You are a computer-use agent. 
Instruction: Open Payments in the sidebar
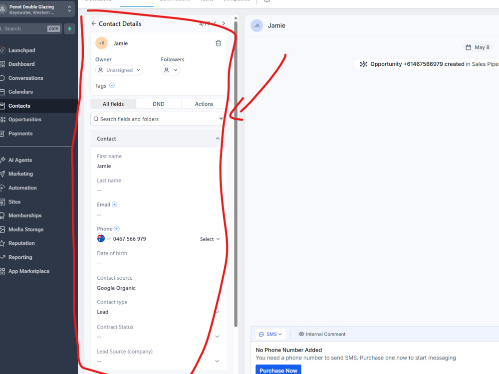click(x=20, y=133)
